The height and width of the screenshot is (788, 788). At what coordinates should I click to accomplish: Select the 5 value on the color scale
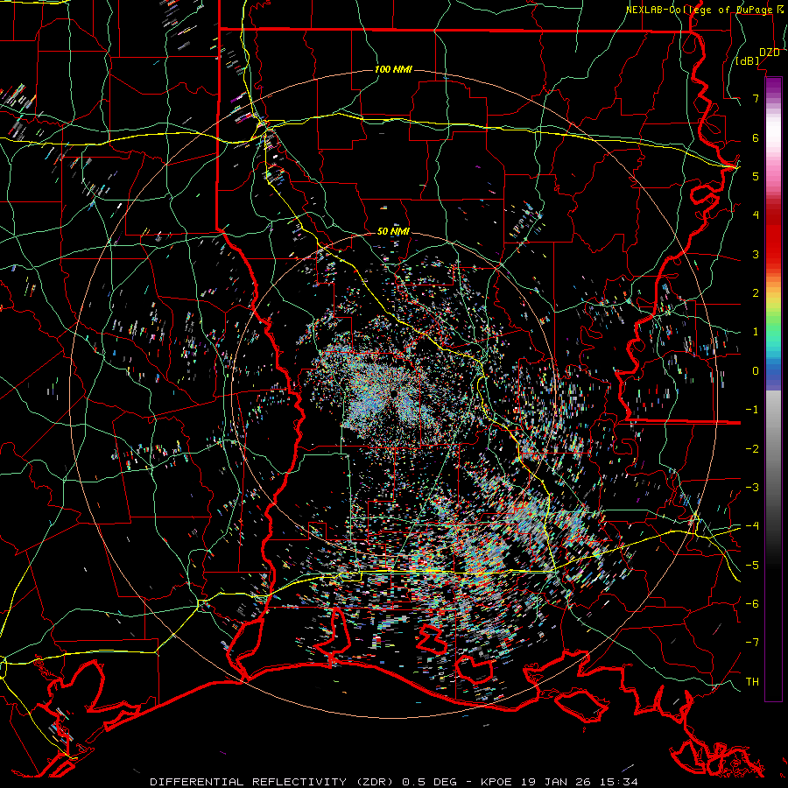756,177
